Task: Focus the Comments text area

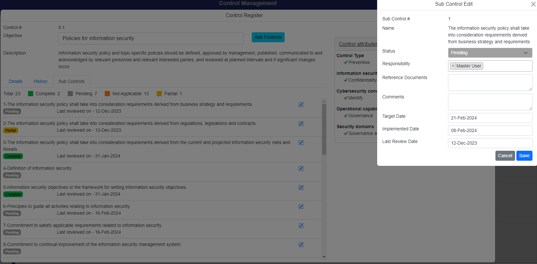Action: (x=490, y=102)
